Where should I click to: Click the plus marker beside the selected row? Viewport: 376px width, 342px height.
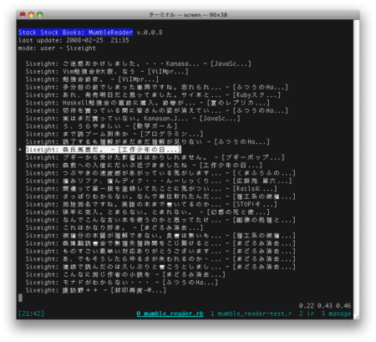coord(20,150)
